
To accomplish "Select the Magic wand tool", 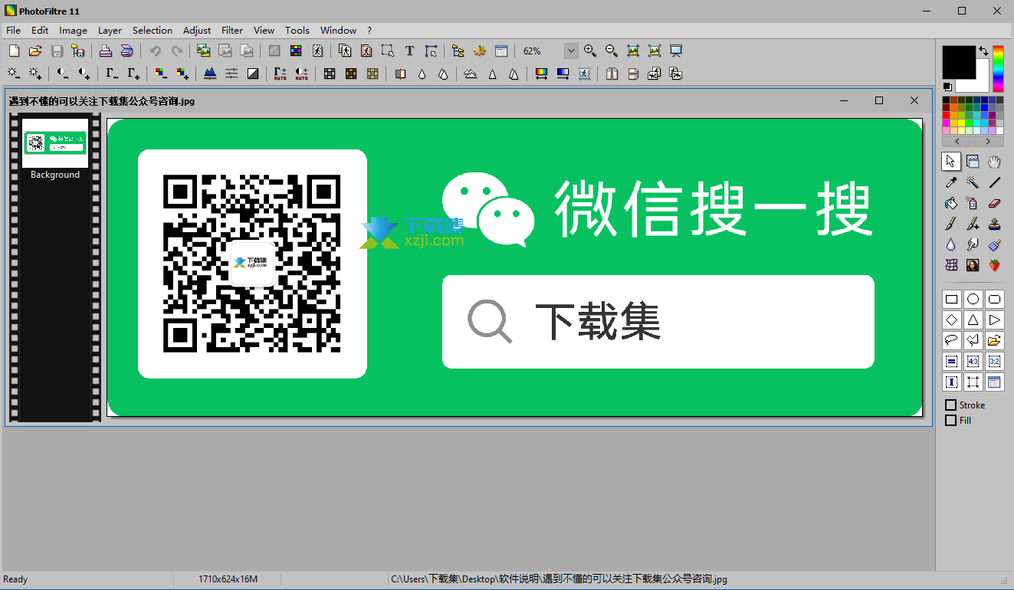I will click(x=973, y=182).
